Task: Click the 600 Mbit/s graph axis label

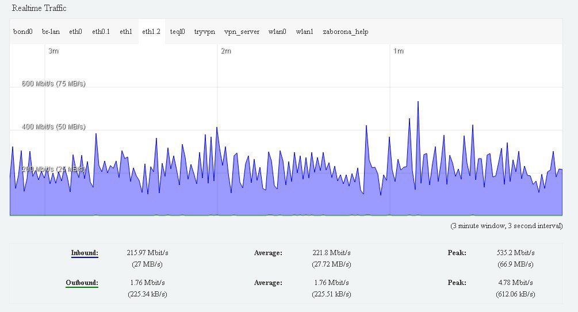Action: (53, 84)
